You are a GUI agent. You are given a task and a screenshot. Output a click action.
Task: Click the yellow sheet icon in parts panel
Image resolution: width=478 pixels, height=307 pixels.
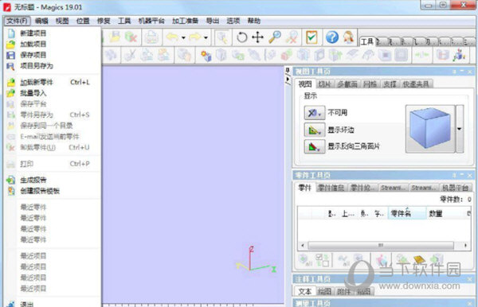(x=420, y=260)
